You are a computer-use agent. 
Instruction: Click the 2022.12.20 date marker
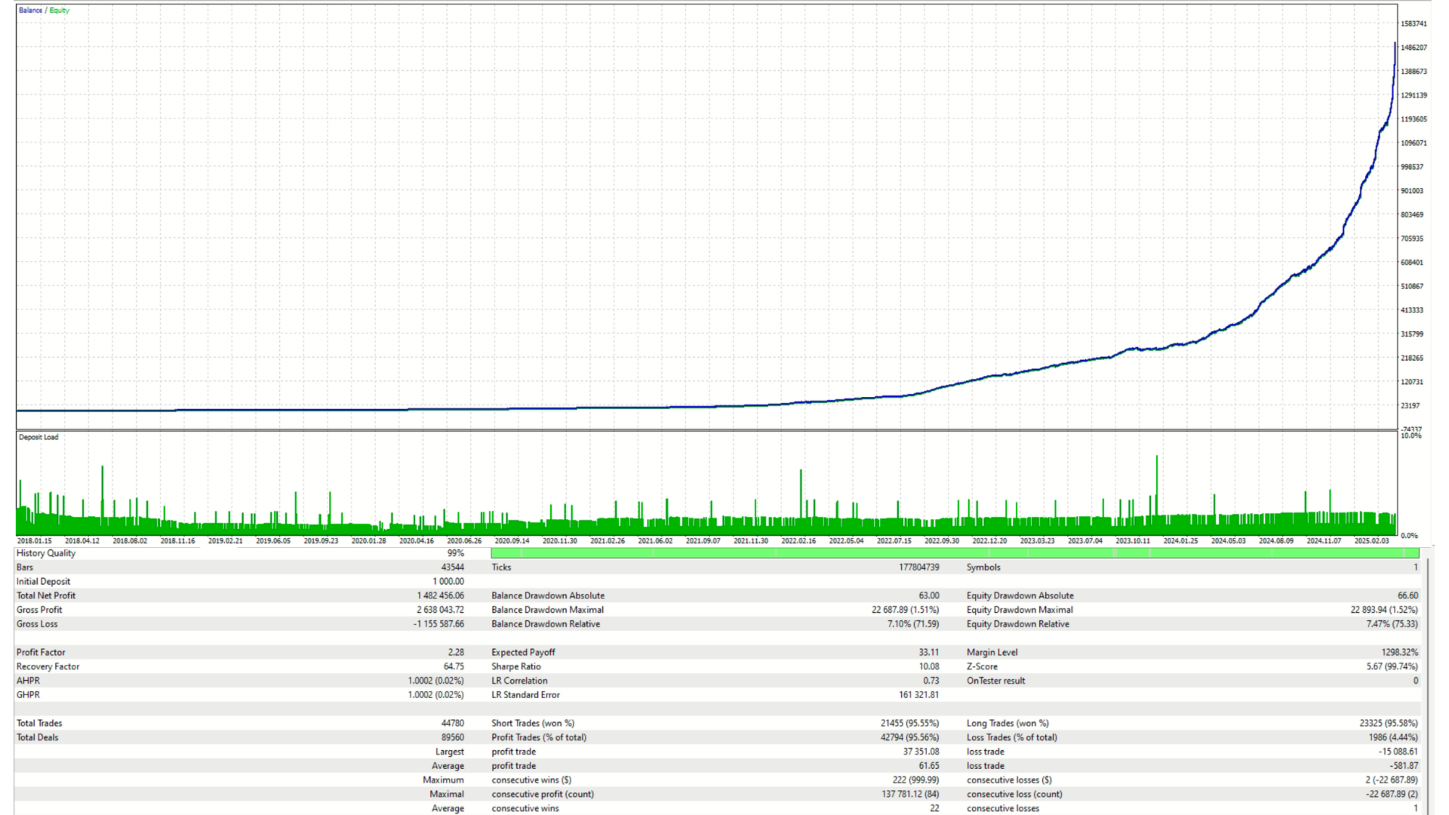click(989, 541)
